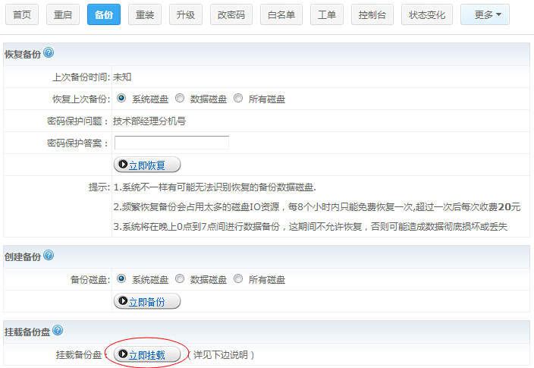Switch to the 重启 tab
The height and width of the screenshot is (368, 534).
point(64,14)
